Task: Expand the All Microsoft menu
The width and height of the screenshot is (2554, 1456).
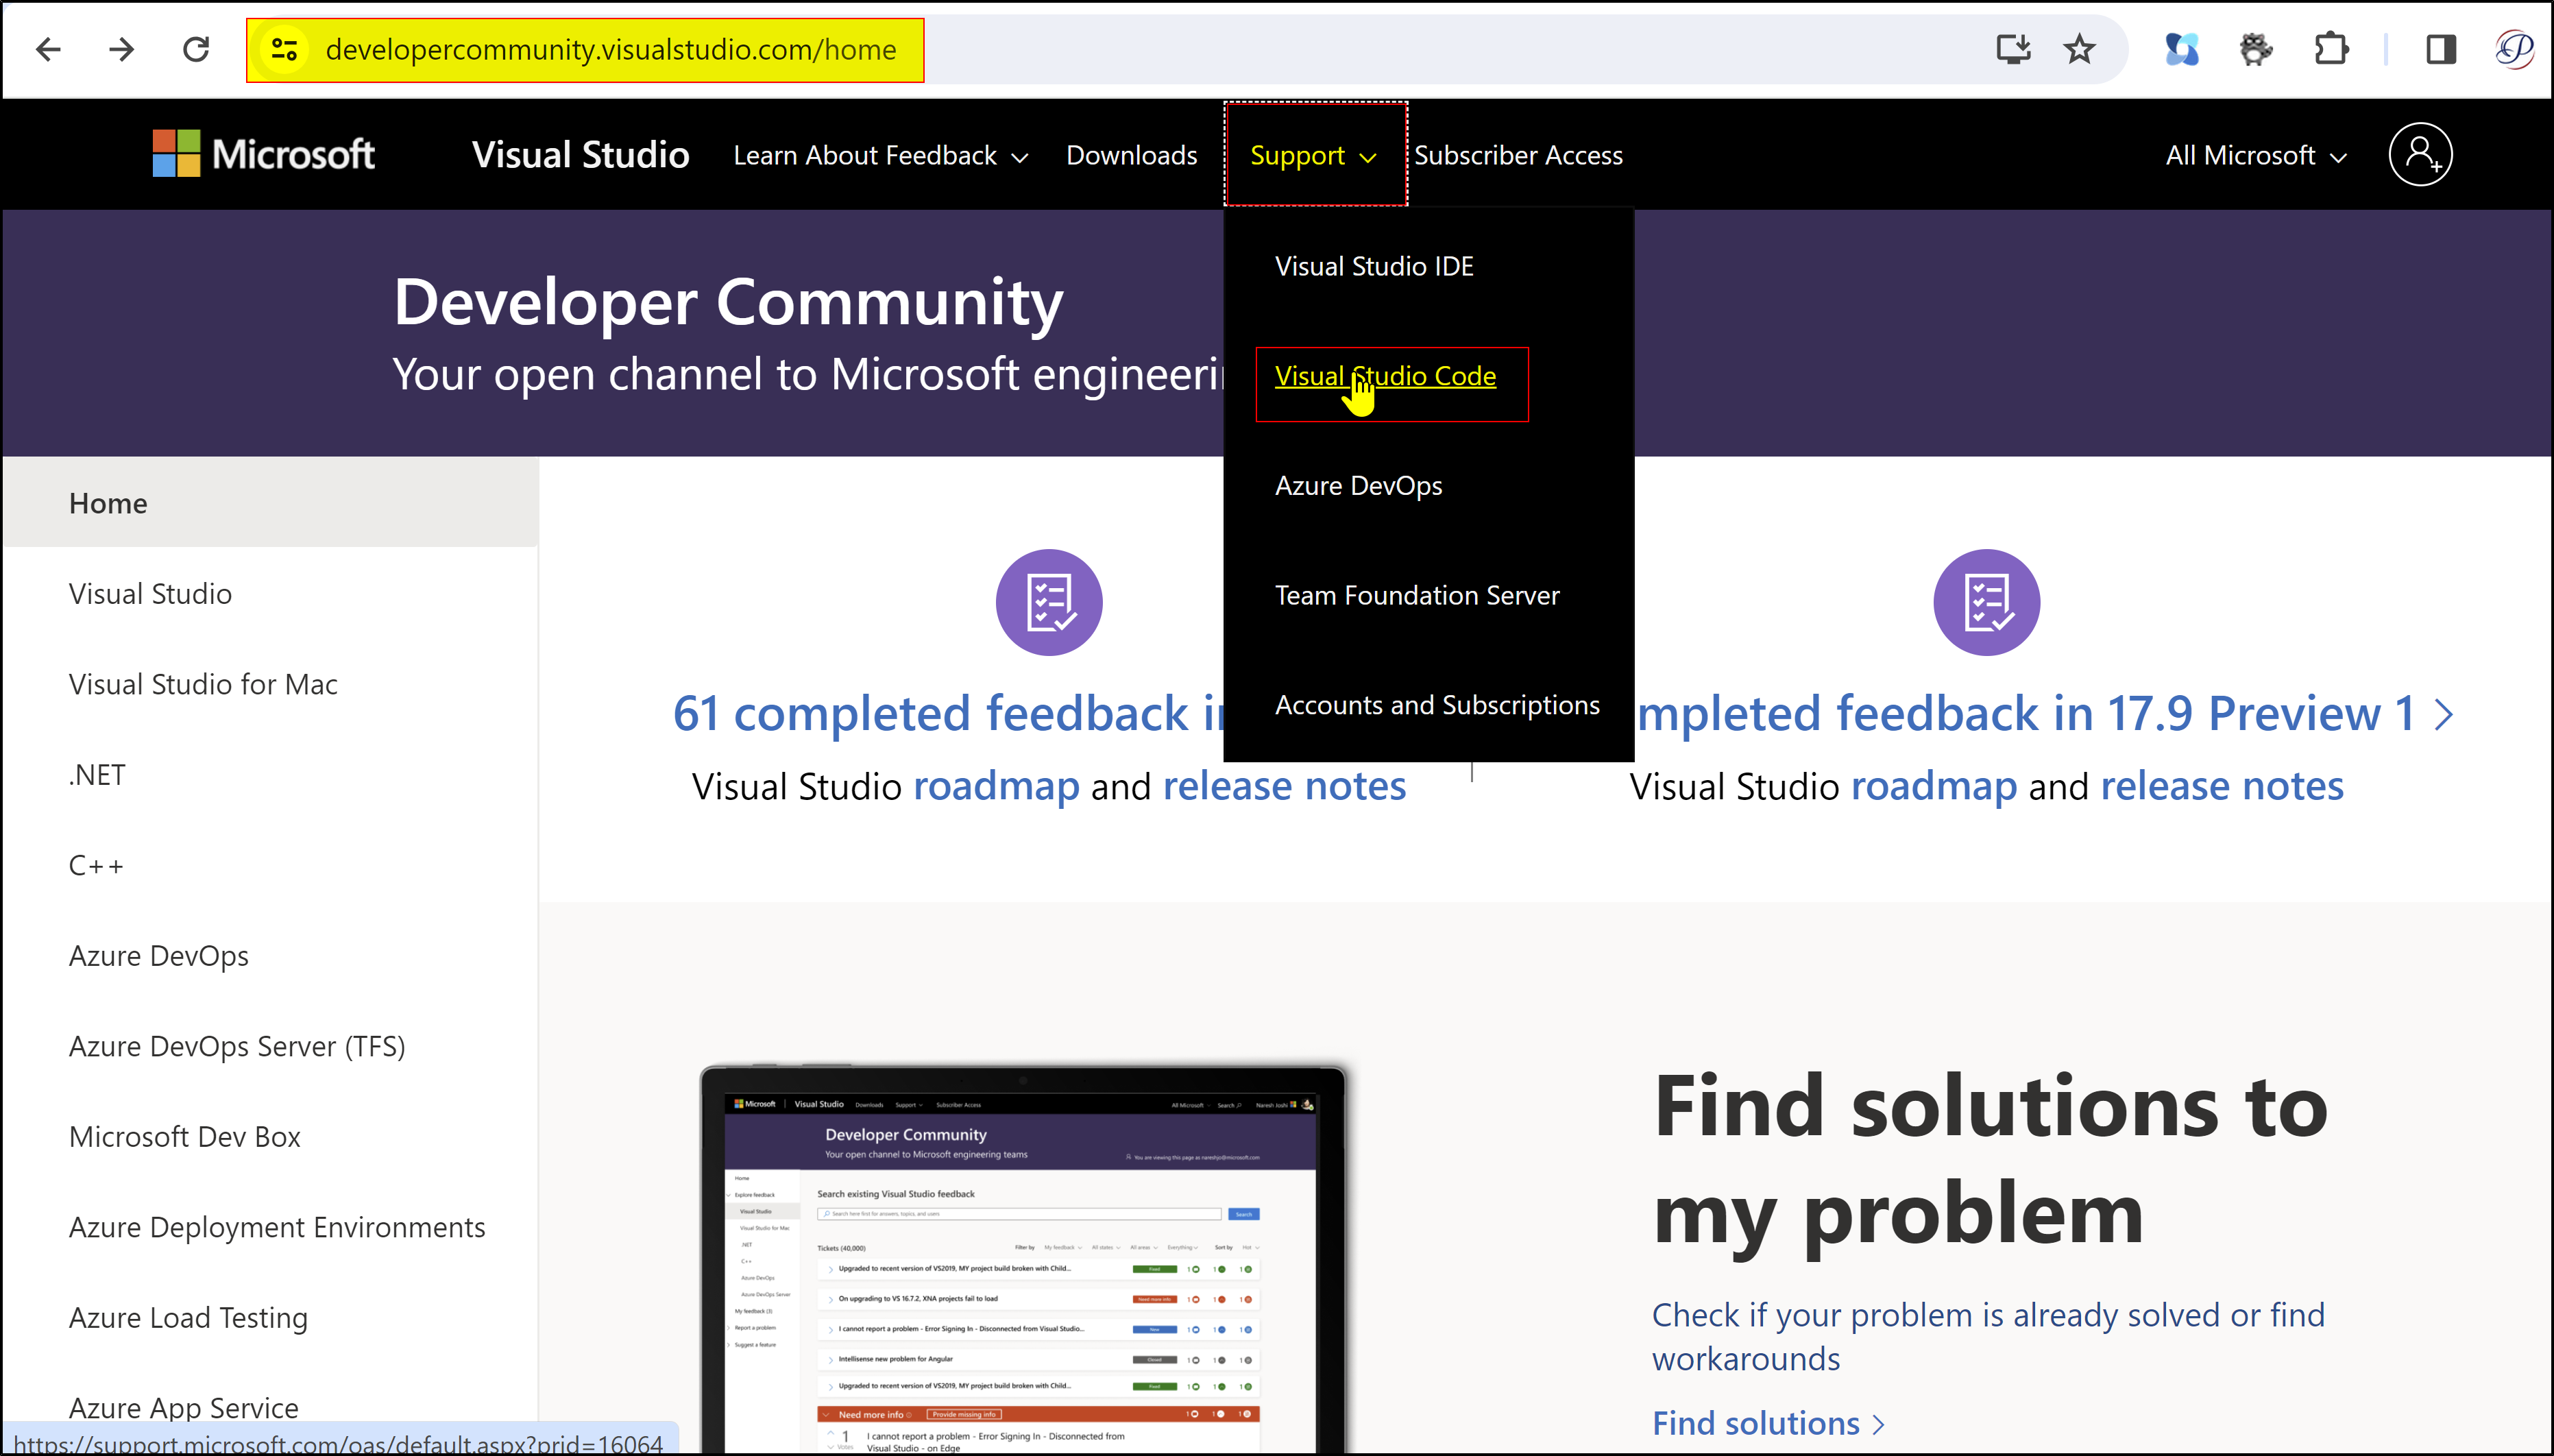Action: 2256,155
